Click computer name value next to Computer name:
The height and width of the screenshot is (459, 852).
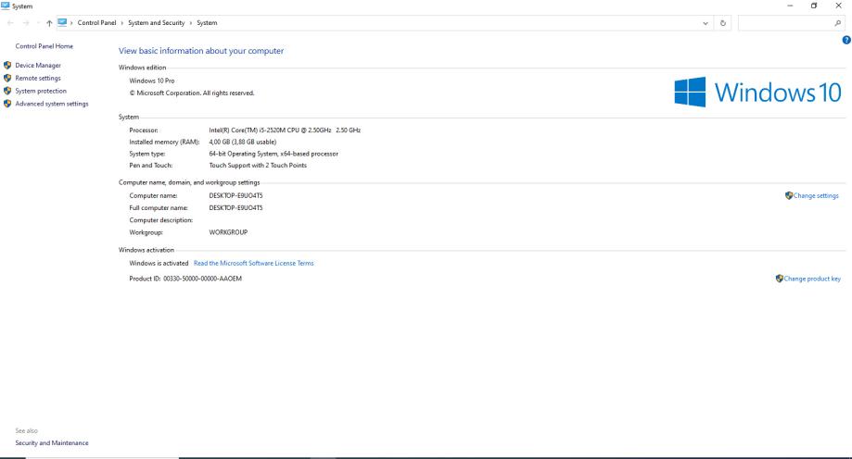[x=235, y=195]
